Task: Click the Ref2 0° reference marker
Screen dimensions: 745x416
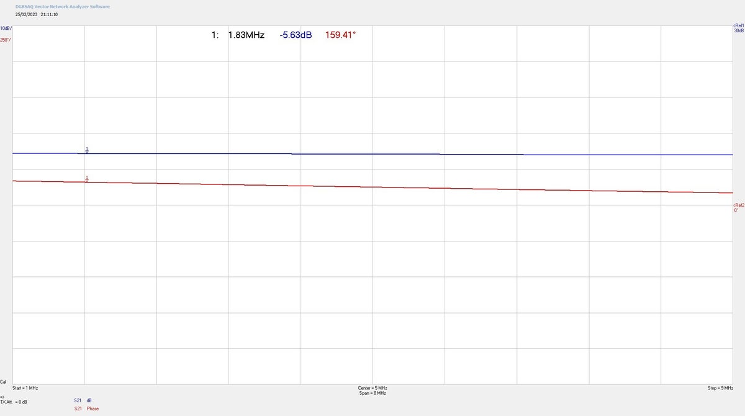Action: 738,207
